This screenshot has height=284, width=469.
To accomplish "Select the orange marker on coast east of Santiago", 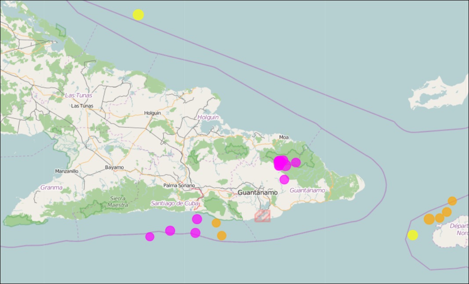I will pyautogui.click(x=216, y=223).
